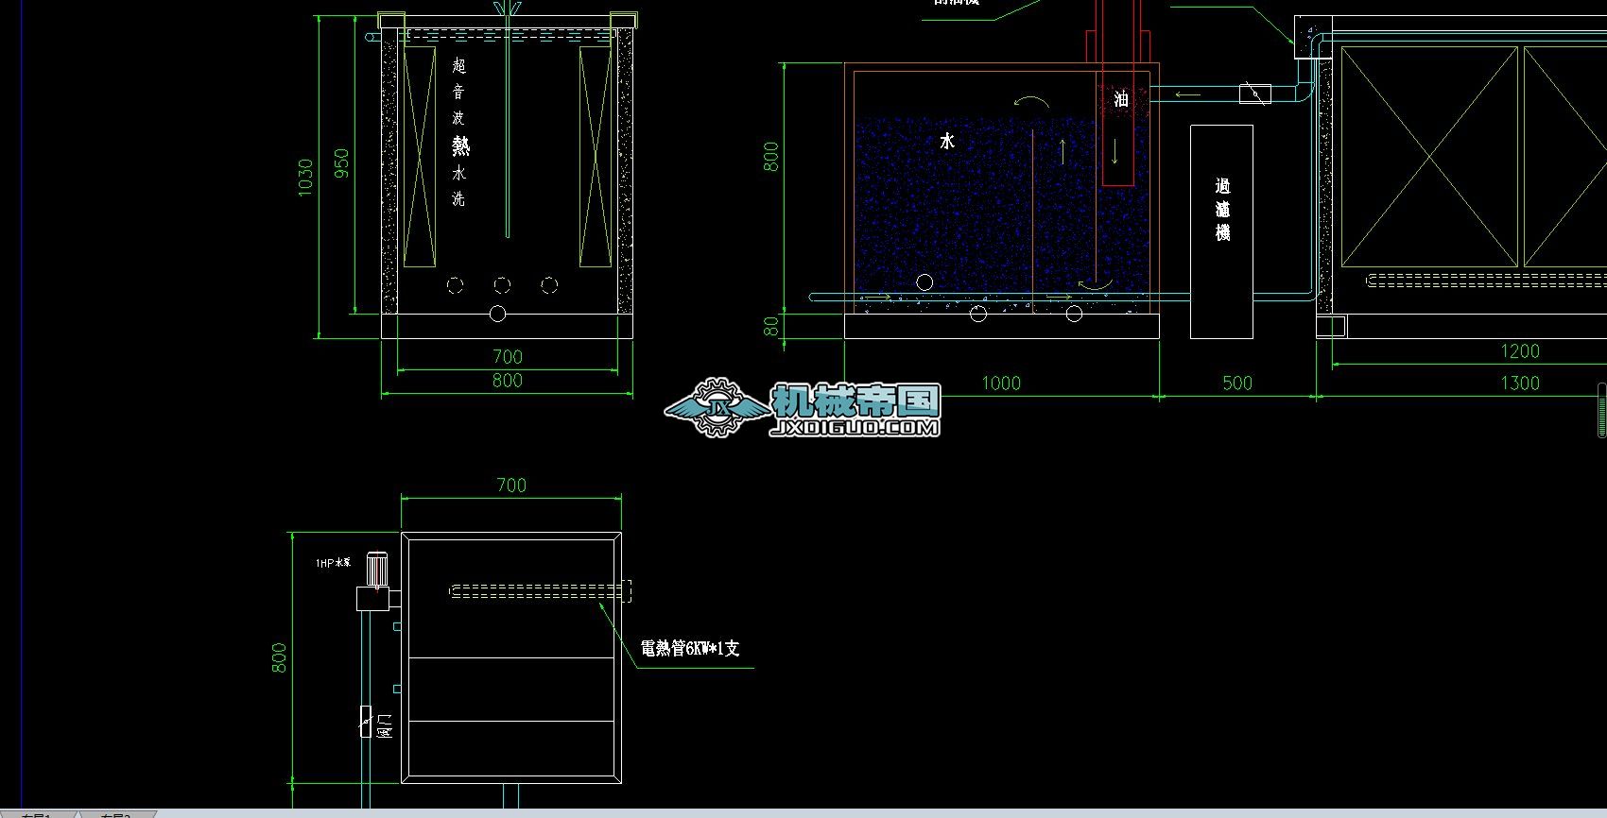Select the 電熱管6KW*1支 heater annotation
This screenshot has width=1607, height=818.
690,649
